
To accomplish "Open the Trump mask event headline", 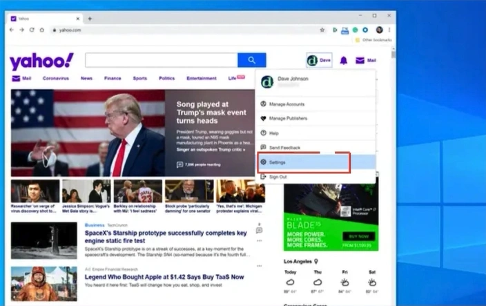I will pos(211,112).
